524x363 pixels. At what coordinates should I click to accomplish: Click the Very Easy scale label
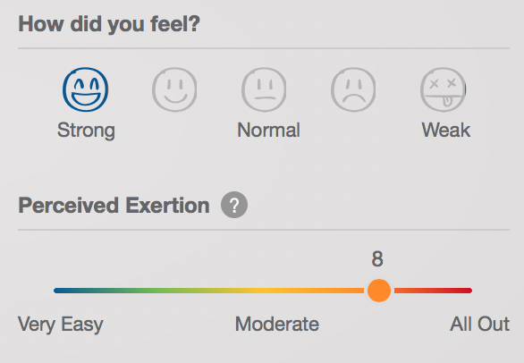(61, 325)
